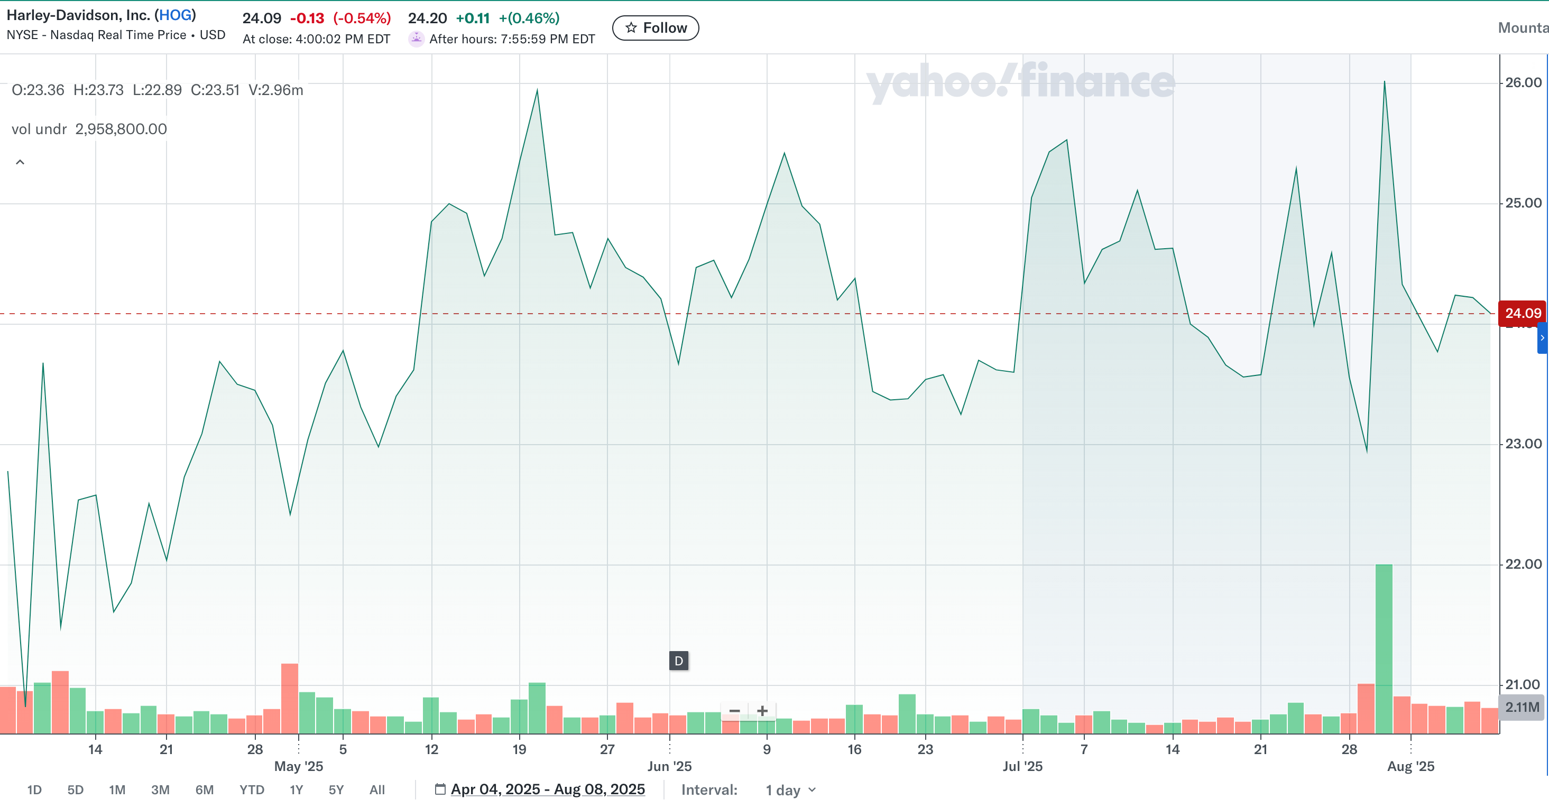
Task: Select the 1D range
Action: pyautogui.click(x=34, y=790)
